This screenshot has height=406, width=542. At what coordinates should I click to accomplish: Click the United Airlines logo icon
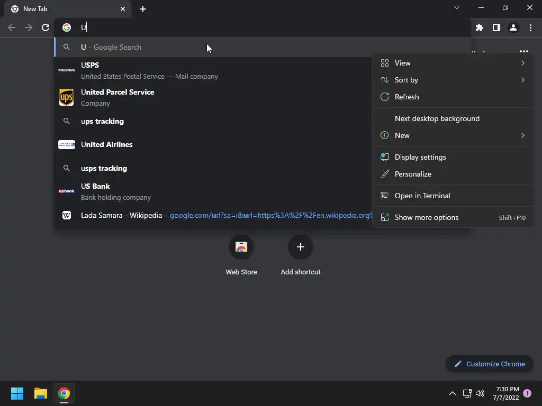coord(67,145)
